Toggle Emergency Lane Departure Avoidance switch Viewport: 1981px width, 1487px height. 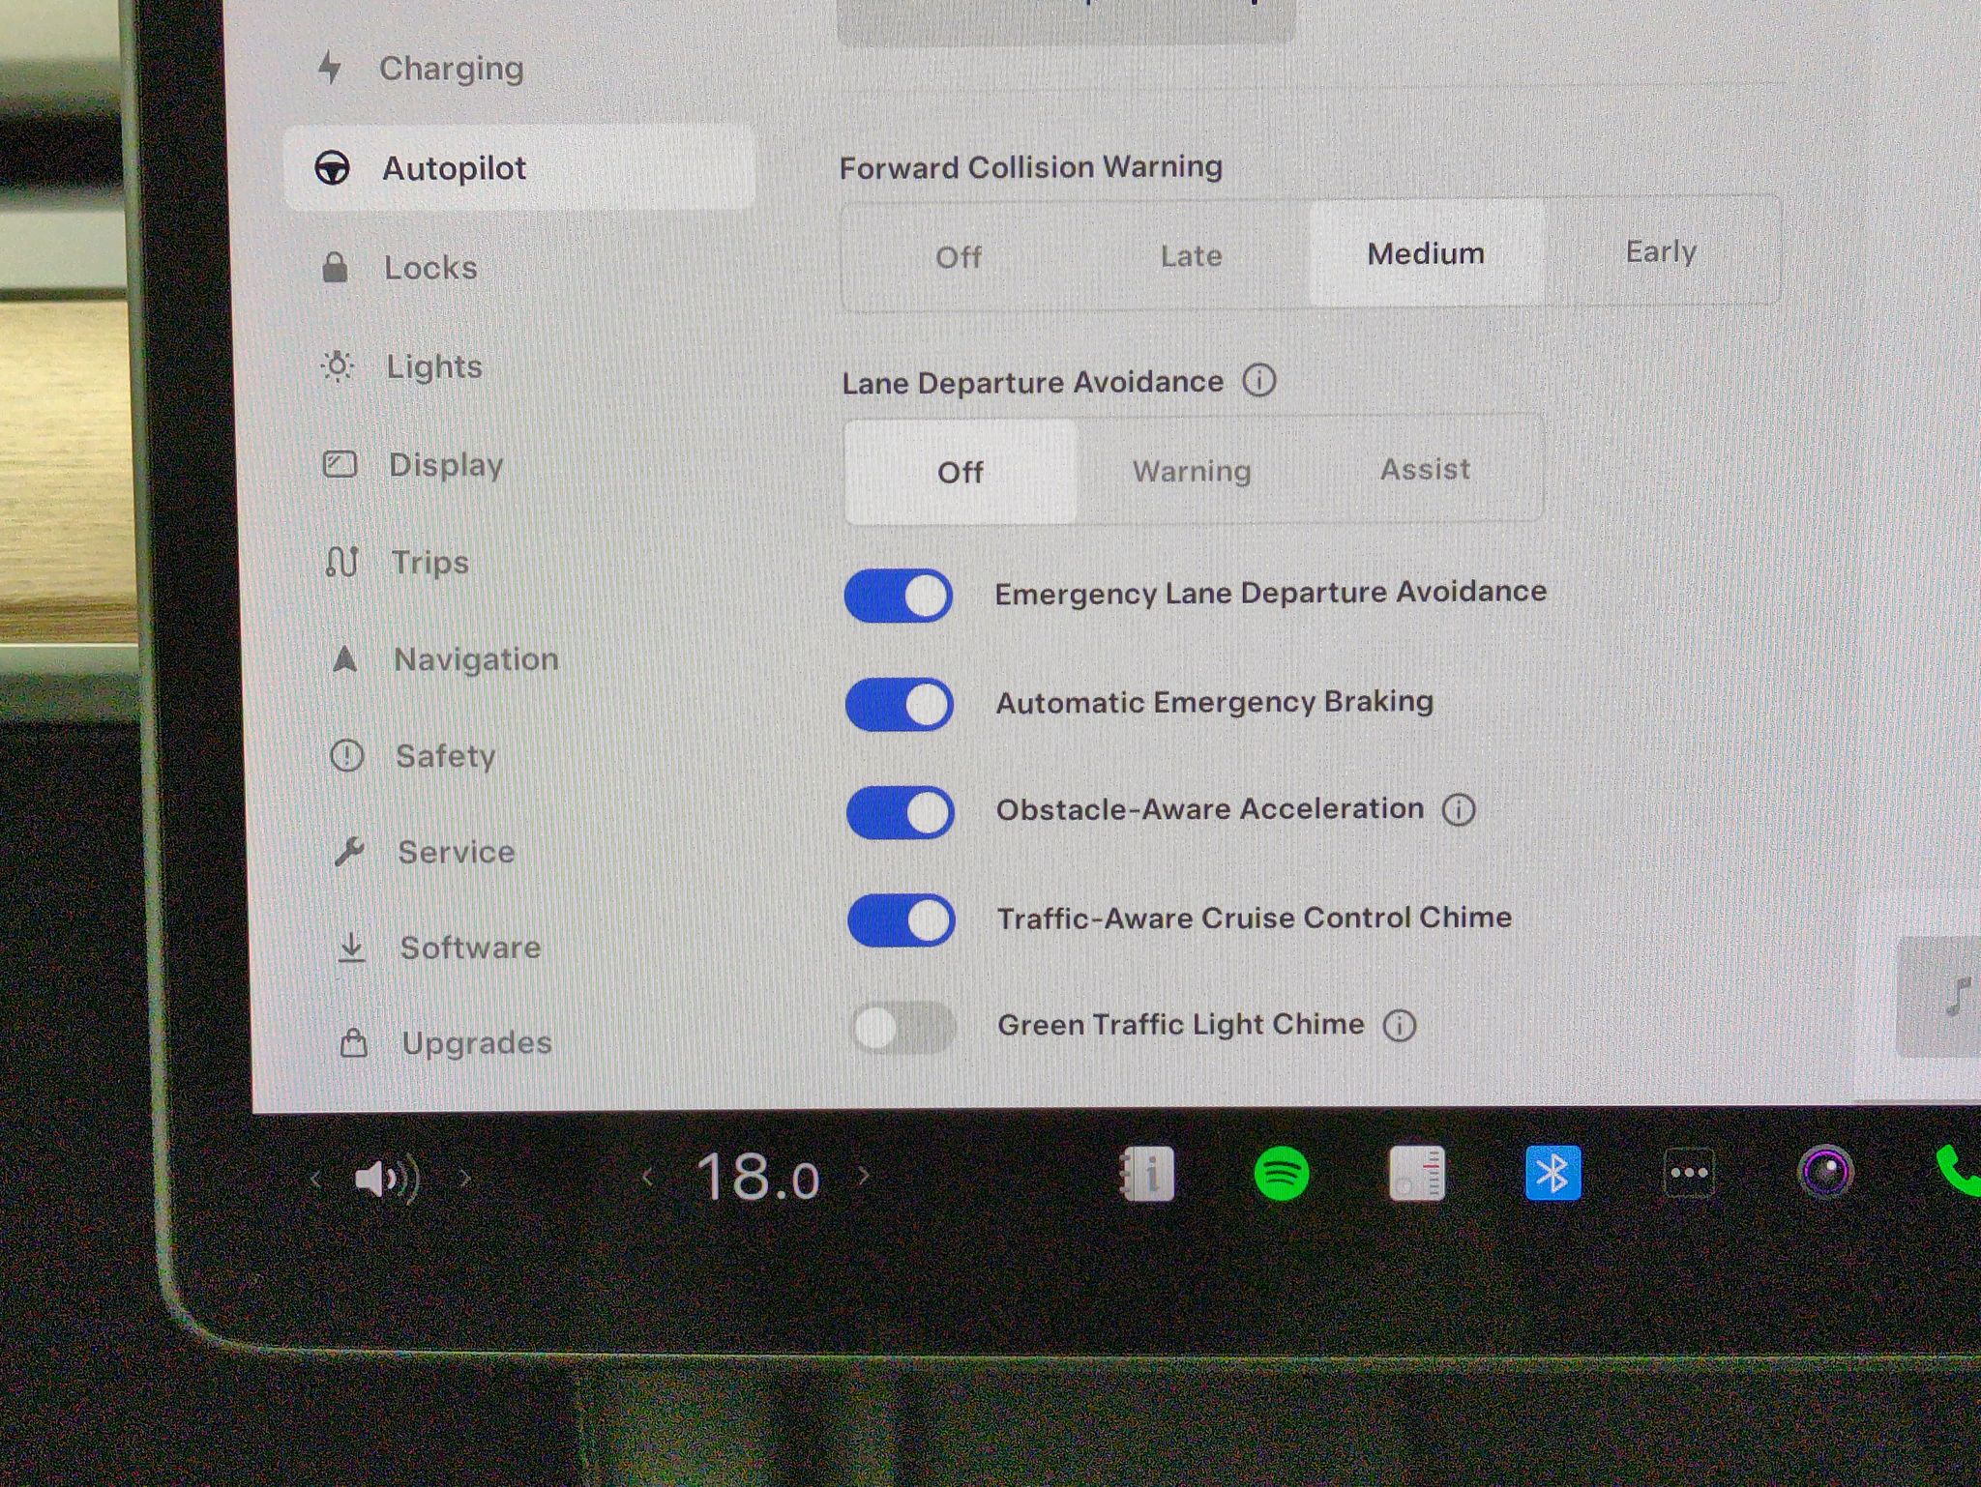pos(899,596)
